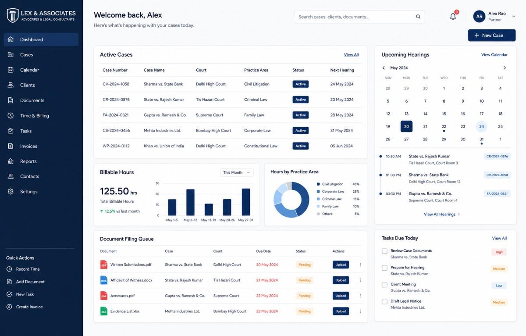Click the New Task quick action icon
Screen dimensions: 526x336
(x=9, y=294)
